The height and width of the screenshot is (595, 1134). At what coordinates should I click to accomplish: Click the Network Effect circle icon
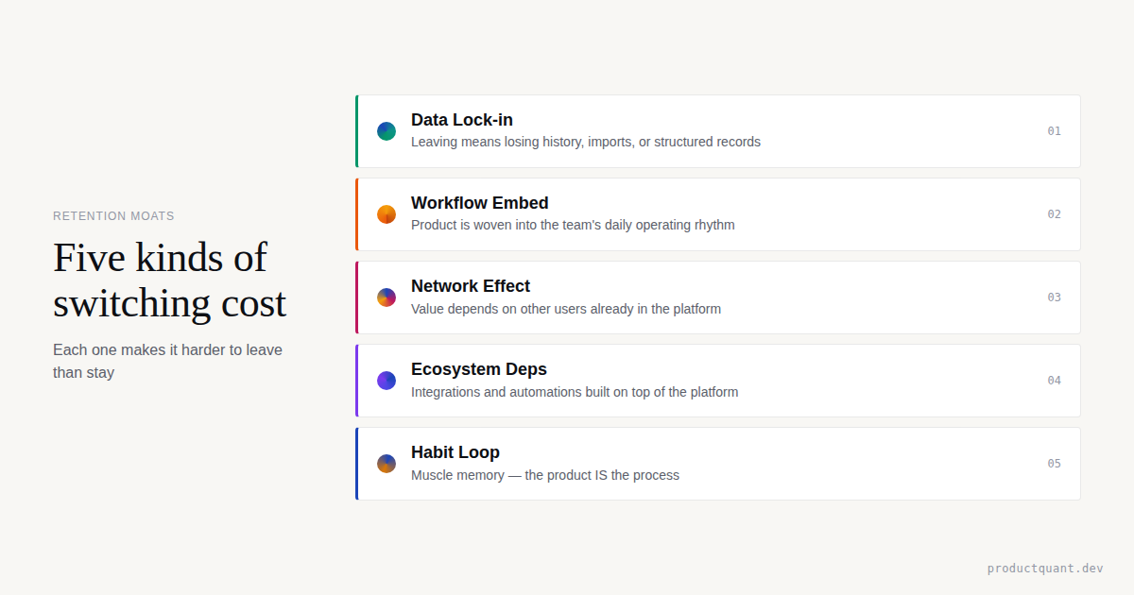(387, 297)
